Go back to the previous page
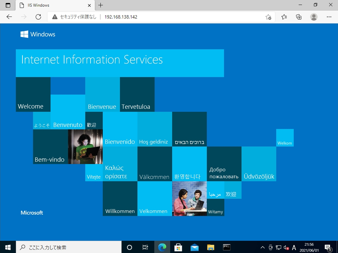338x253 pixels. pos(9,17)
